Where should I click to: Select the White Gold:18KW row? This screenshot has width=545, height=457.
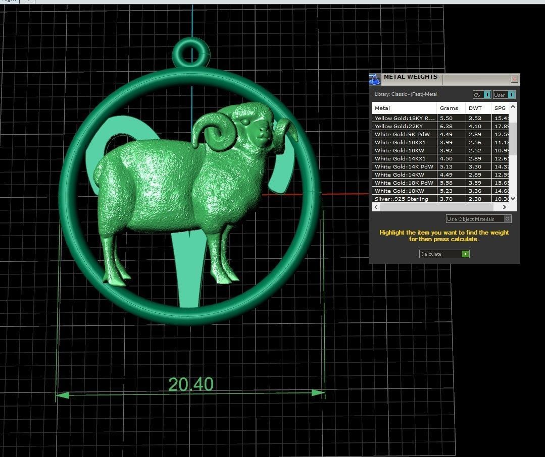(440, 191)
